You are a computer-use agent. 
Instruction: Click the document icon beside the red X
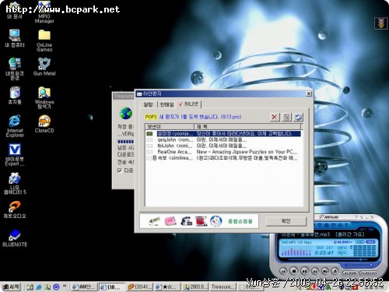click(x=286, y=117)
